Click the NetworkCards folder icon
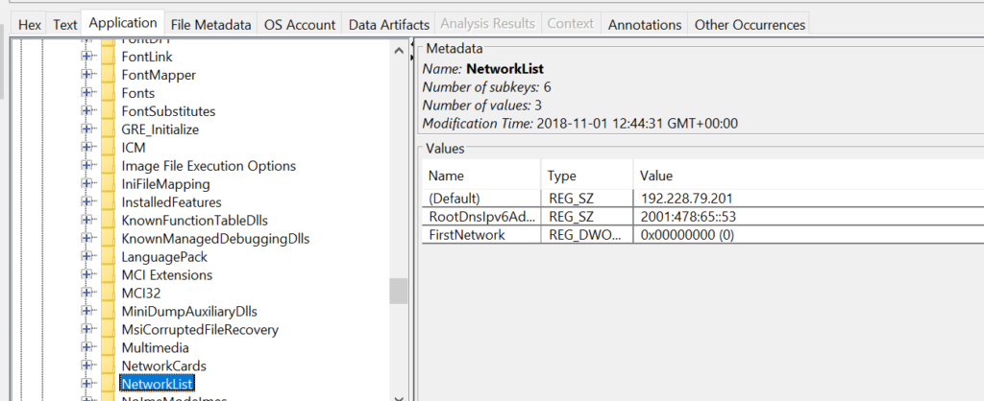 click(108, 366)
